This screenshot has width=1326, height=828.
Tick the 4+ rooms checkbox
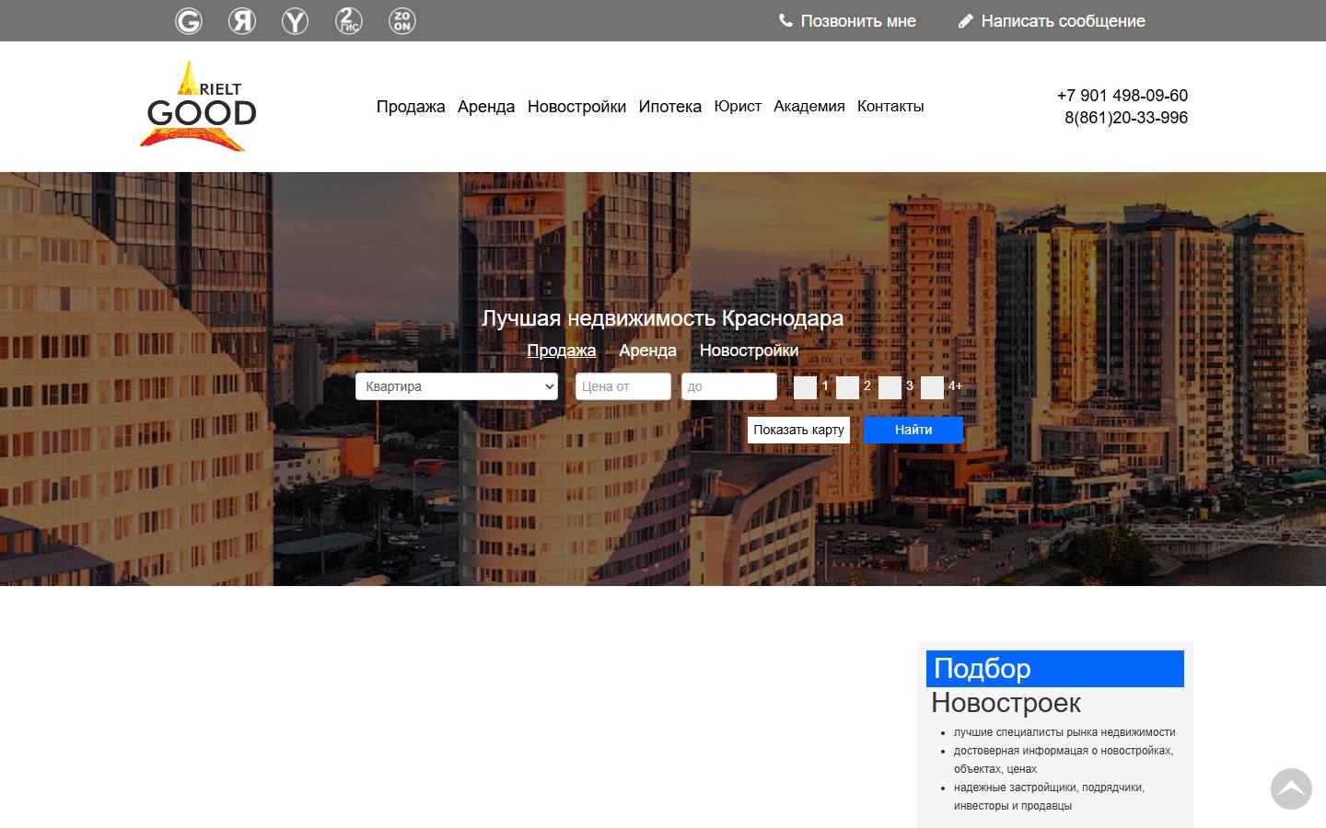(x=932, y=387)
